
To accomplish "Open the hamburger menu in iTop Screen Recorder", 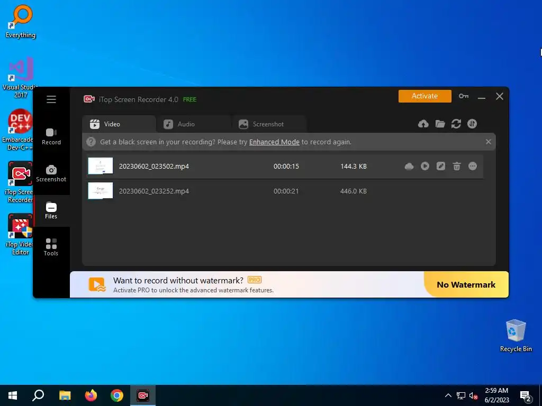I will [x=51, y=99].
